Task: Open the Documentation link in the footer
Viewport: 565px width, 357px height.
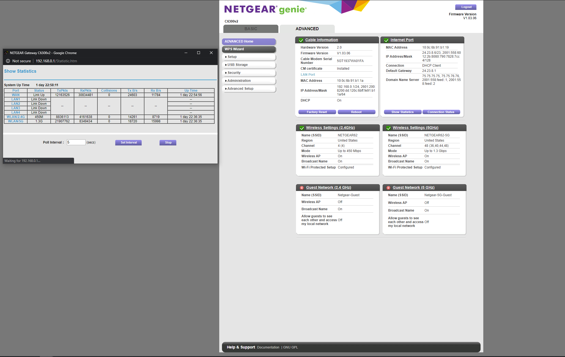Action: [268, 347]
